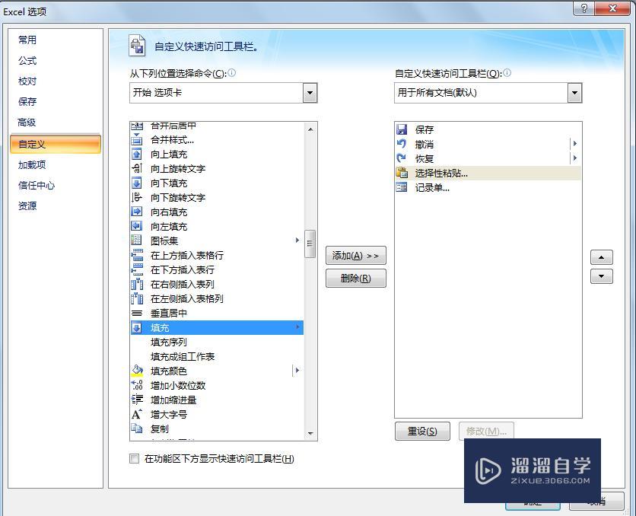636x516 pixels.
Task: Click the 填充颜色 paint bucket icon
Action: click(137, 371)
